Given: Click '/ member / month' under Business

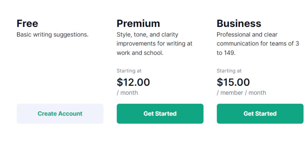Looking at the screenshot, I should coord(241,93).
